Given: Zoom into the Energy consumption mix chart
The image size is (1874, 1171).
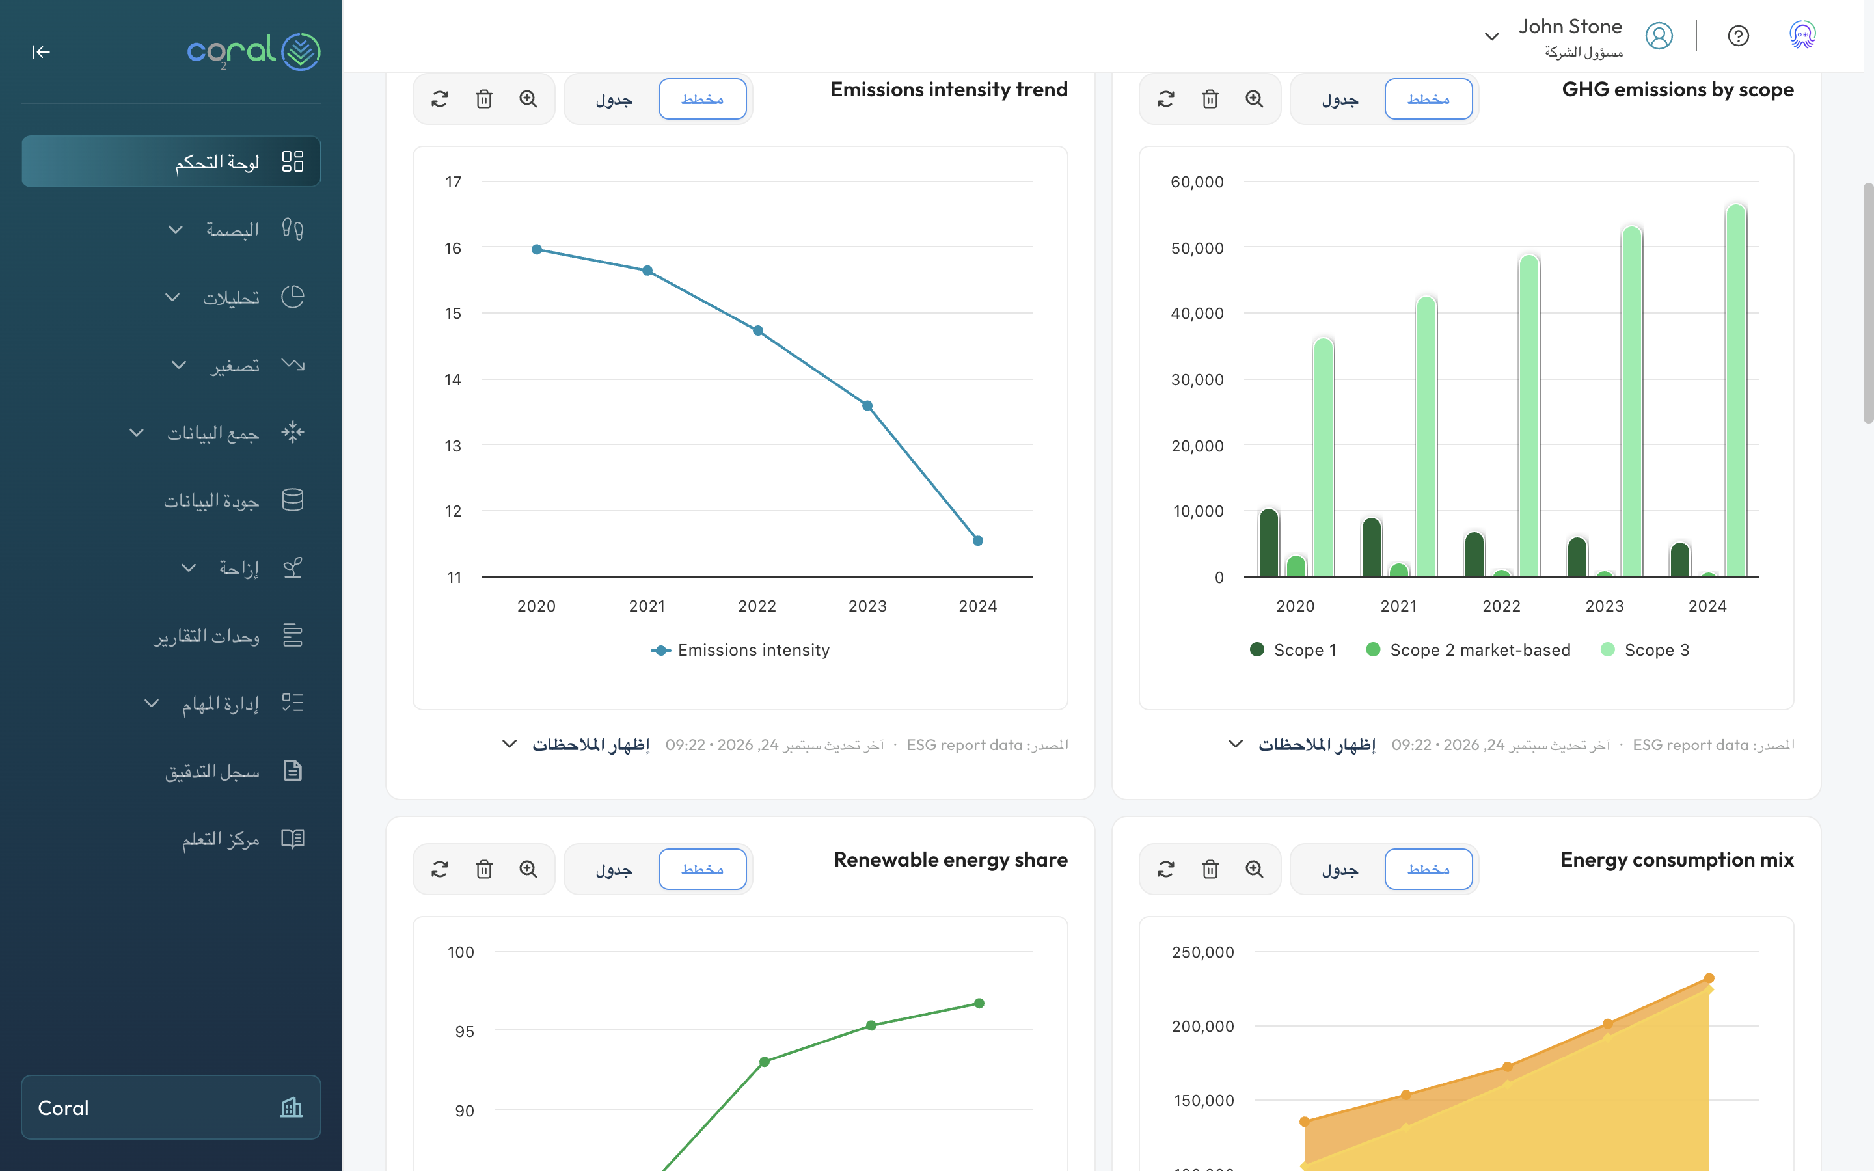Looking at the screenshot, I should click(x=1255, y=869).
